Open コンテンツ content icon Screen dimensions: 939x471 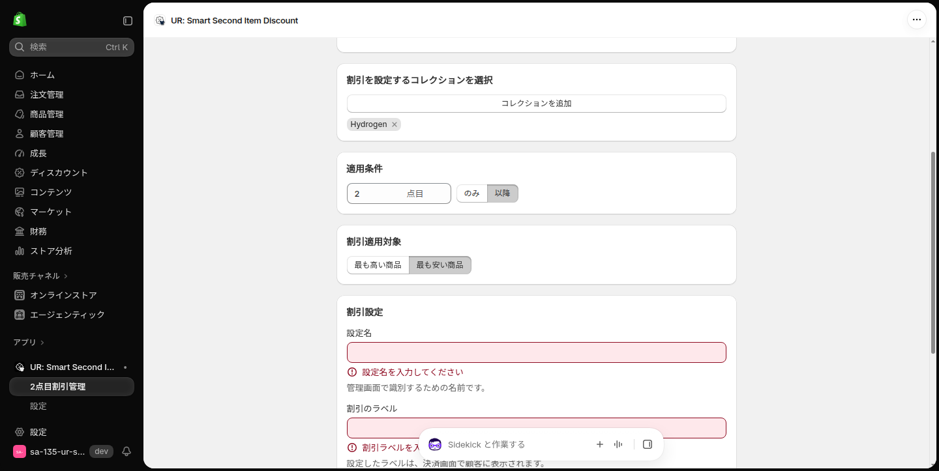point(20,192)
